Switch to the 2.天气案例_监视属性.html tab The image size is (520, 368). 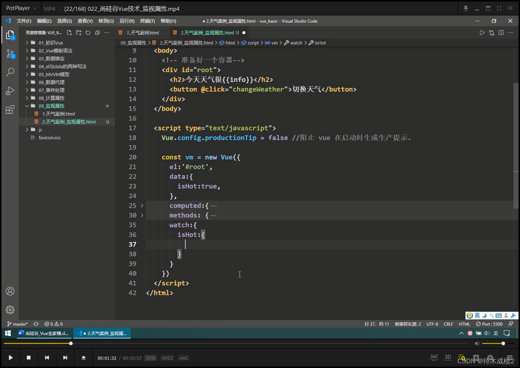tap(210, 33)
